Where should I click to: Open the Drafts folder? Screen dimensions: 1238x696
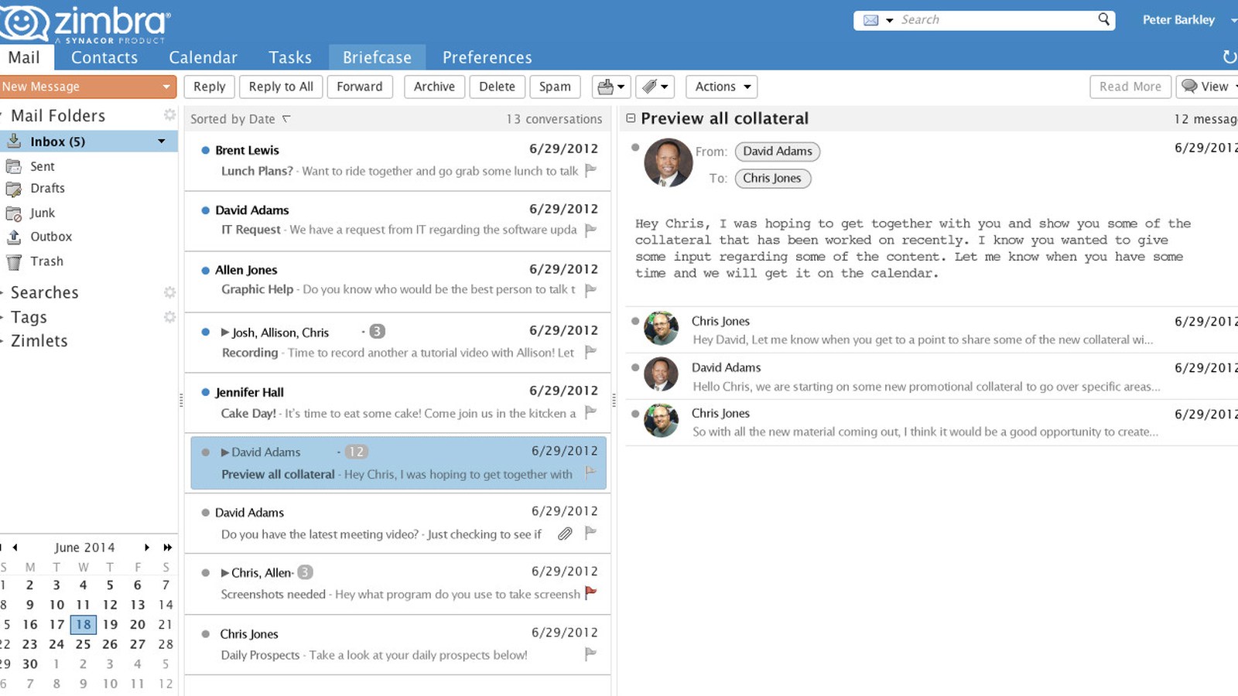click(47, 188)
